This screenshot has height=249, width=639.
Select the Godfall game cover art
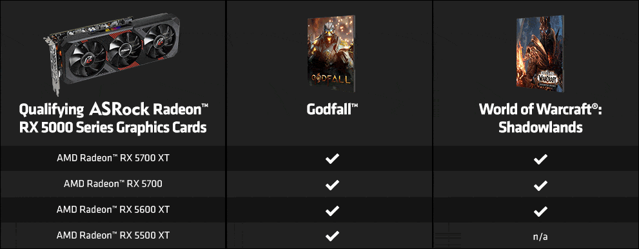[x=331, y=53]
